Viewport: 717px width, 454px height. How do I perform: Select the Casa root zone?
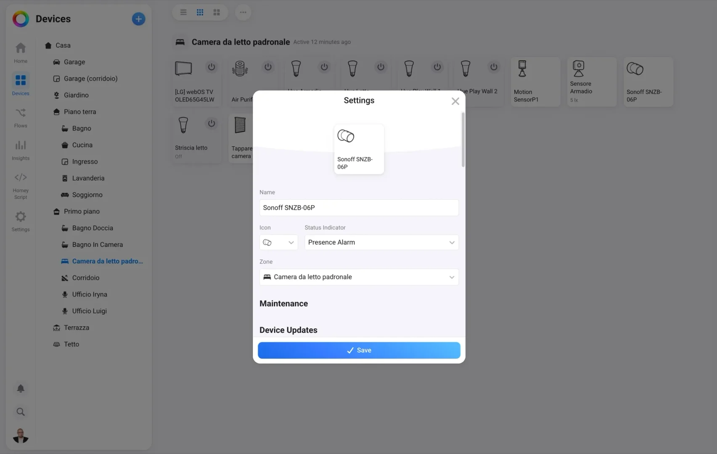tap(63, 45)
